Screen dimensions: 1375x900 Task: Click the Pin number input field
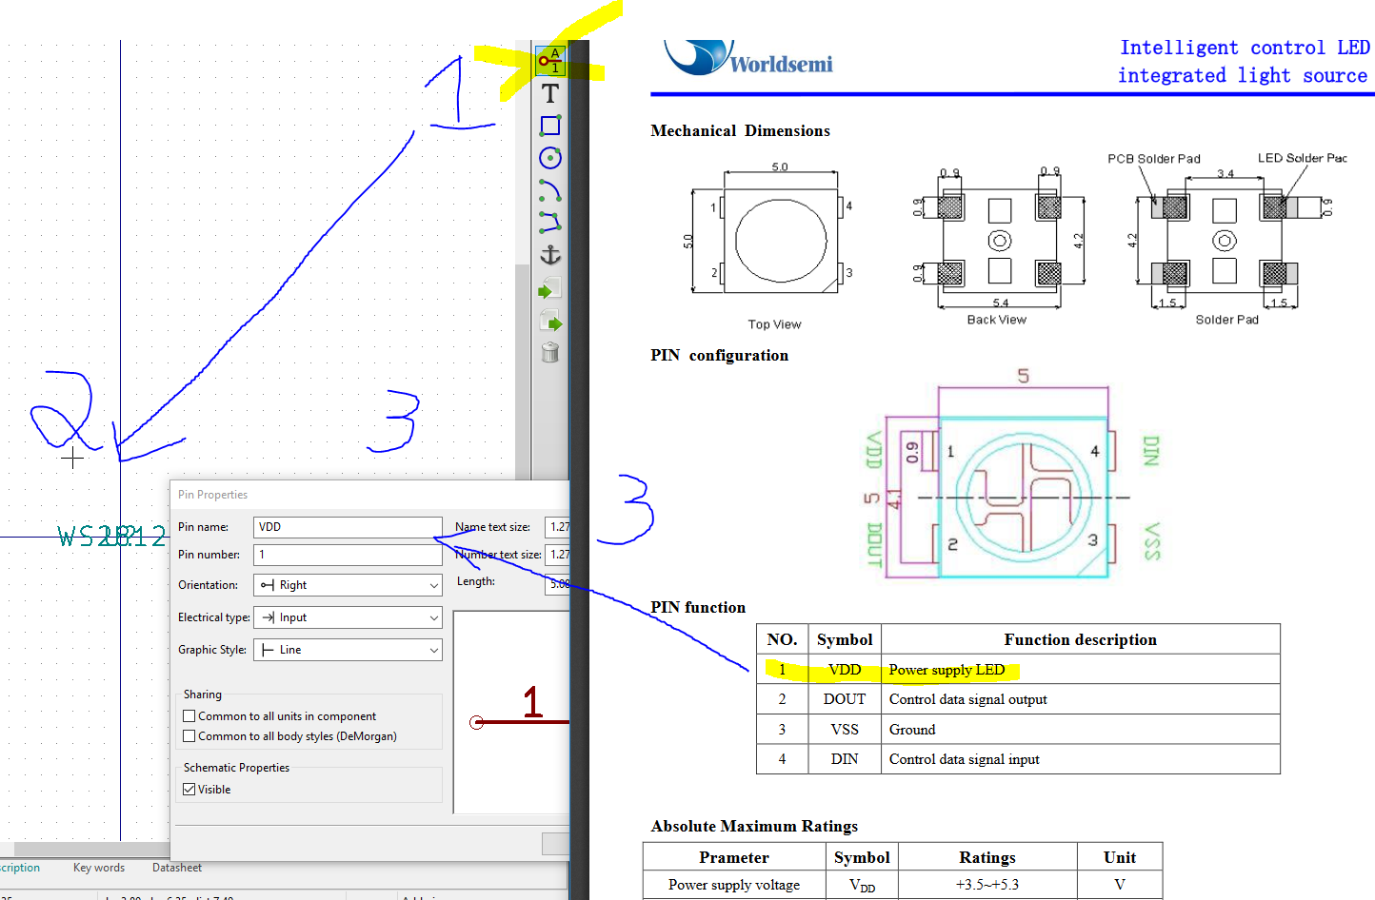pyautogui.click(x=348, y=555)
